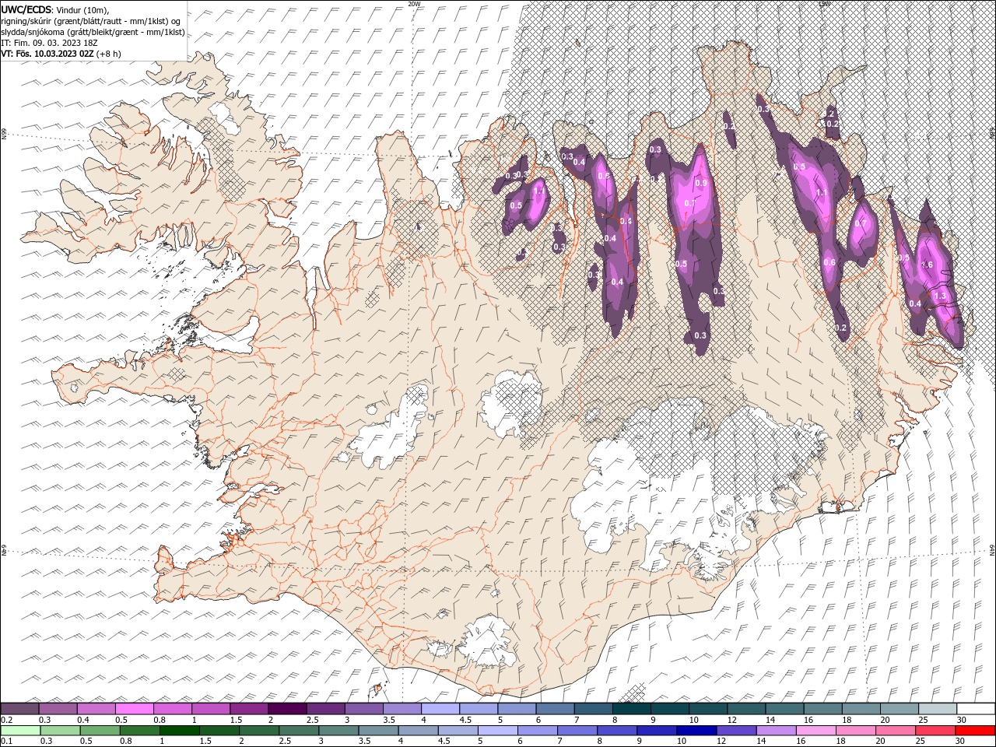Select the lavender upper swatch starting at 4
This screenshot has width=996, height=747.
(x=441, y=708)
